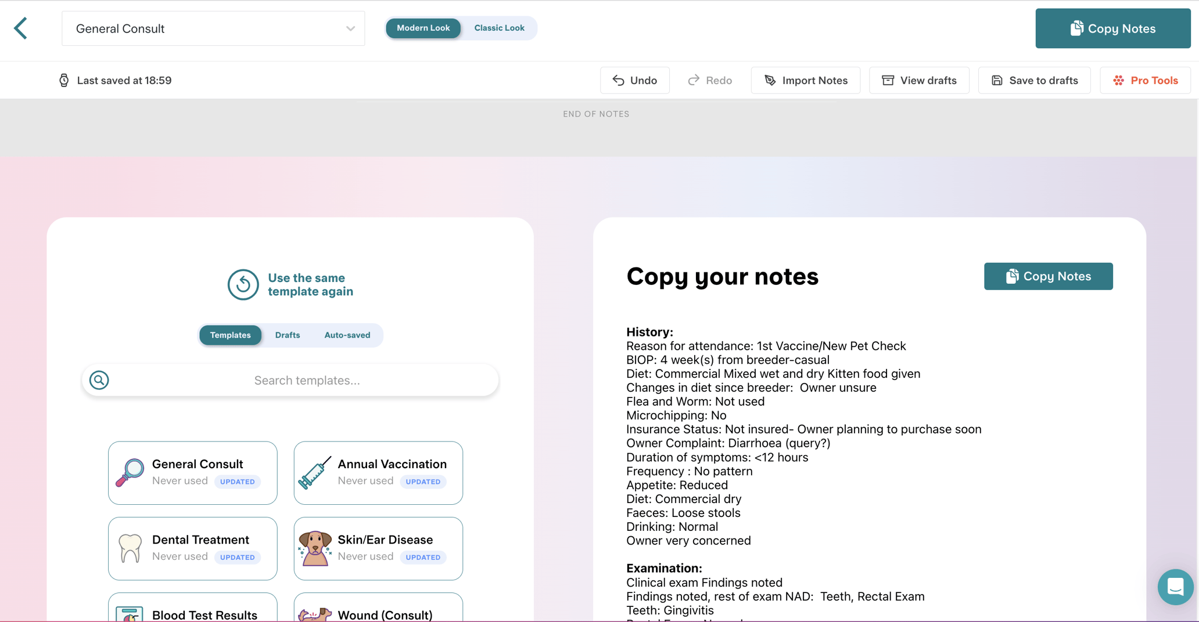Switch to Modern Look

coord(423,28)
